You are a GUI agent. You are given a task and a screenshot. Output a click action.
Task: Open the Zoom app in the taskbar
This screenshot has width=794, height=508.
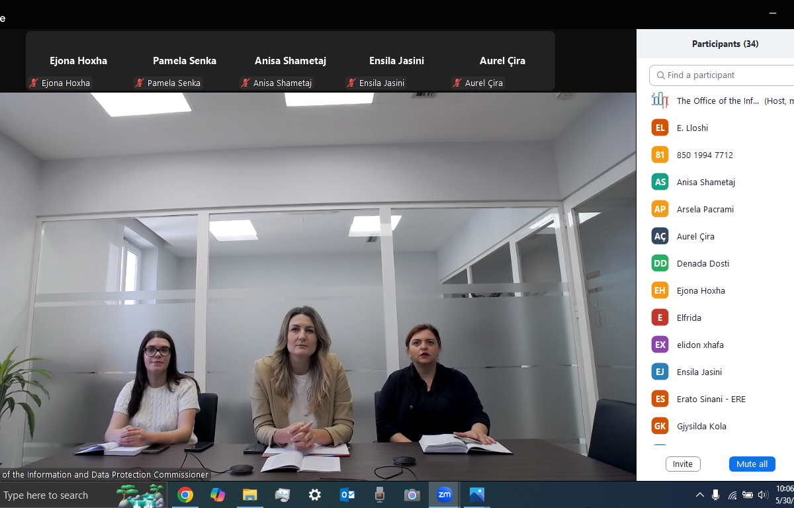pyautogui.click(x=445, y=495)
